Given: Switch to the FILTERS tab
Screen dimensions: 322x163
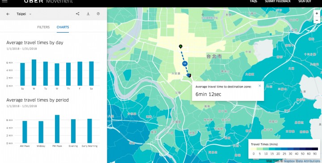Looking at the screenshot, I should point(43,27).
